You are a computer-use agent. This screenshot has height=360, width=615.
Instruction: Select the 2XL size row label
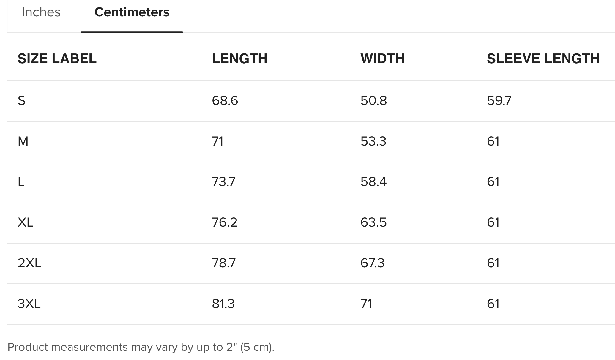click(x=29, y=263)
